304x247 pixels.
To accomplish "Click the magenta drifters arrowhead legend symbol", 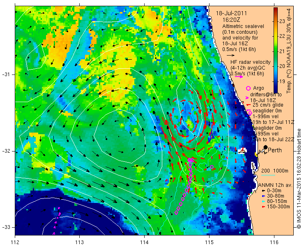I will [247, 98].
